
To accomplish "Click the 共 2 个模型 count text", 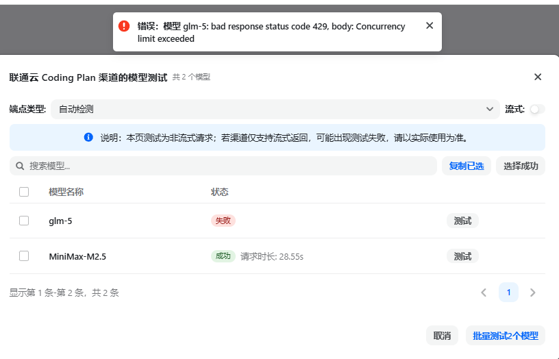I will click(x=191, y=77).
